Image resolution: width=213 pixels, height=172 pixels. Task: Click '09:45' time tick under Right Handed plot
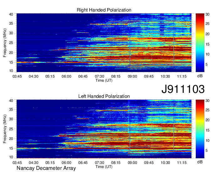click(x=149, y=76)
